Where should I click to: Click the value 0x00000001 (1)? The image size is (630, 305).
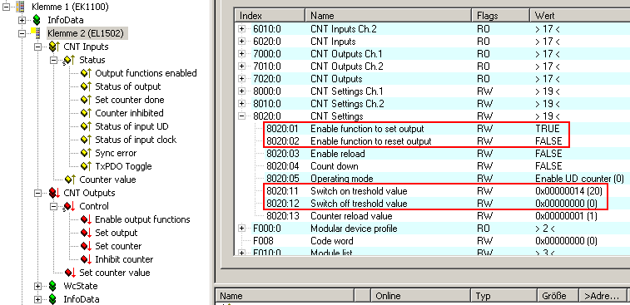tap(566, 216)
